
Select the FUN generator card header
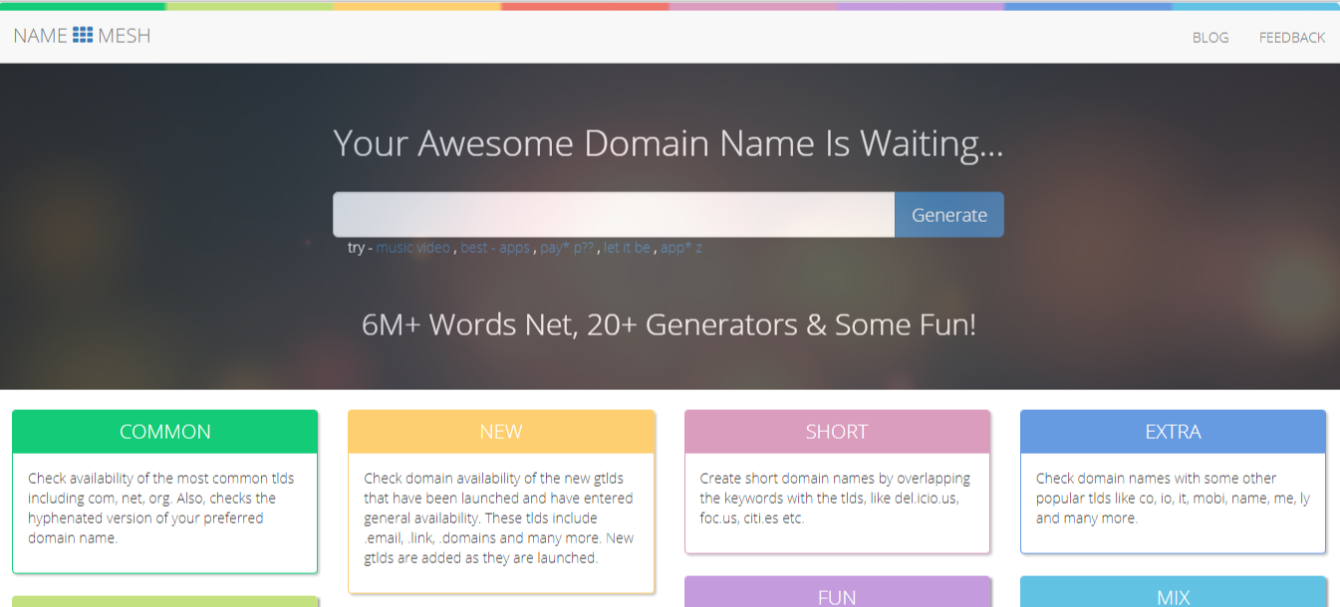pos(837,592)
